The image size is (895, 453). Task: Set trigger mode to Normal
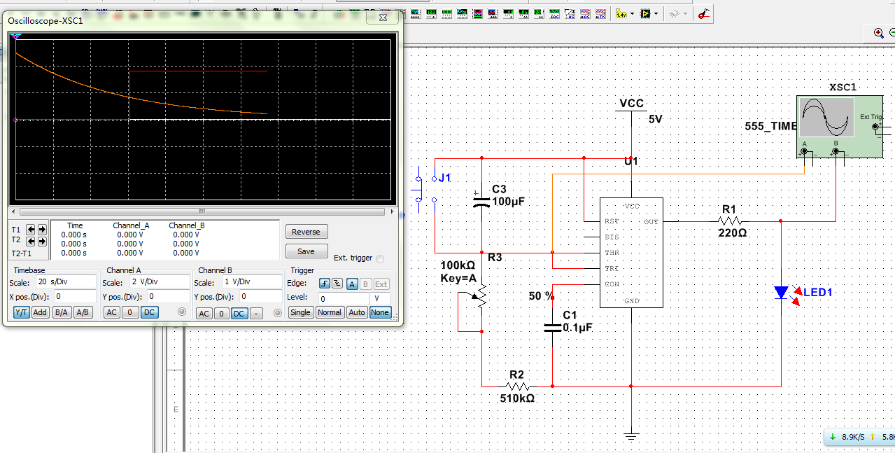click(x=329, y=312)
